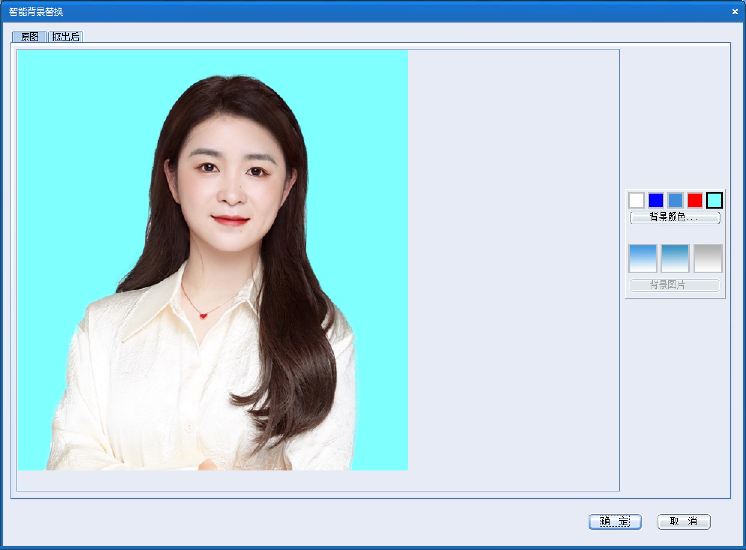This screenshot has height=550, width=746.
Task: Select the white background color swatch
Action: (x=636, y=200)
